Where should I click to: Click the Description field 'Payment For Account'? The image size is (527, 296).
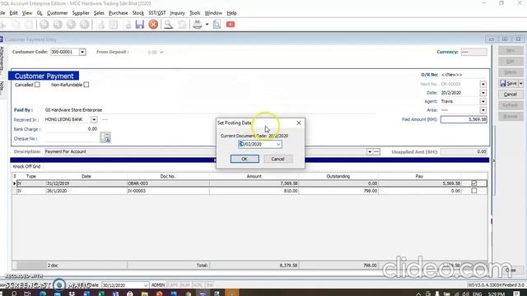[205, 151]
